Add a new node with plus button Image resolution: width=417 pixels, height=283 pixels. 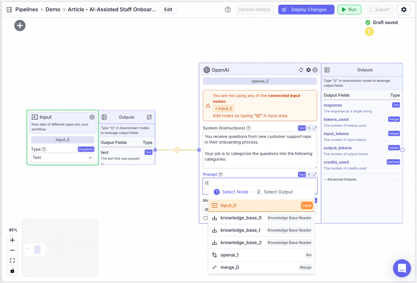click(x=20, y=26)
